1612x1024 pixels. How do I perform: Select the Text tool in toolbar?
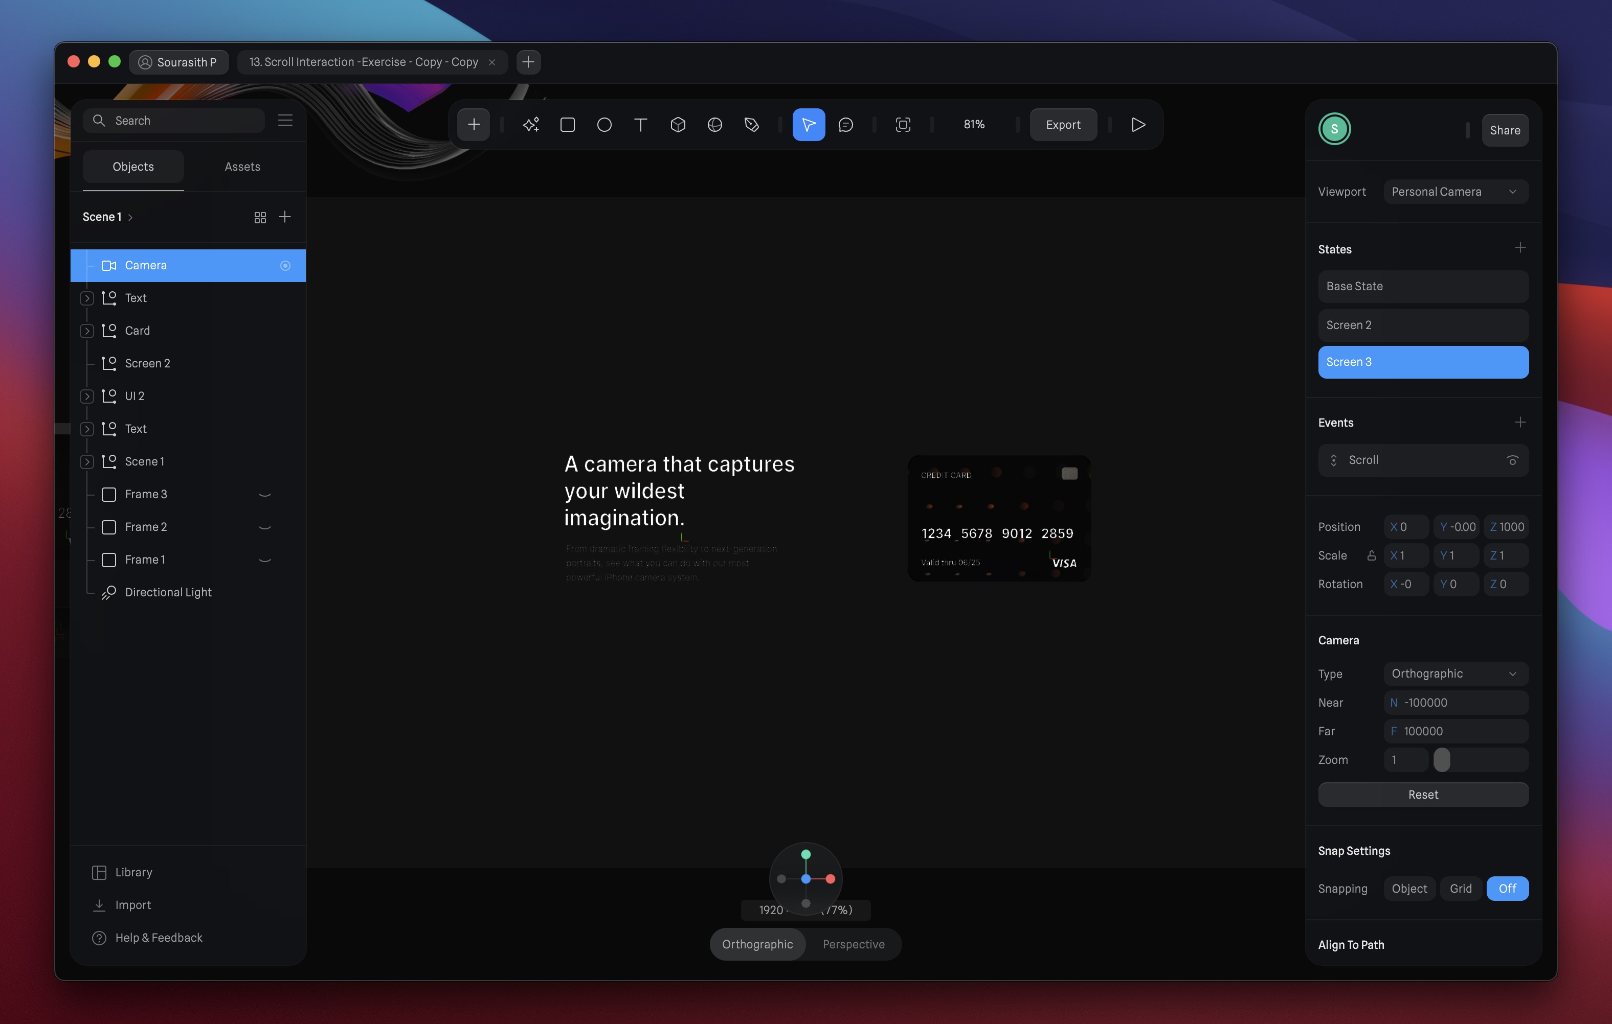pyautogui.click(x=641, y=124)
